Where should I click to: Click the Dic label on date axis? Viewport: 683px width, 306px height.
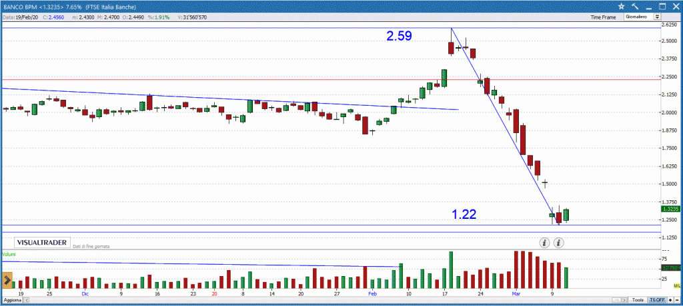click(x=85, y=293)
